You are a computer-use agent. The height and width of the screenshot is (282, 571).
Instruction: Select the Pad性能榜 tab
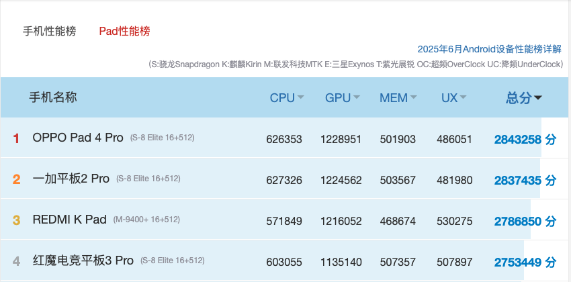tap(124, 31)
